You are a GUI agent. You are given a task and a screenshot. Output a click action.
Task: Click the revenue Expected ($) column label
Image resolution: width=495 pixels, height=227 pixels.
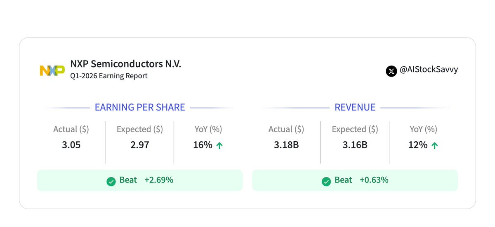(x=355, y=129)
